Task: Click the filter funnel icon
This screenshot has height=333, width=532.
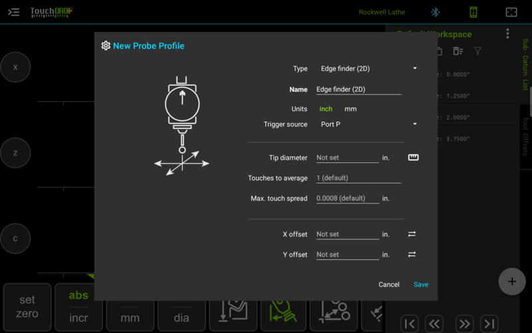Action: (x=477, y=51)
